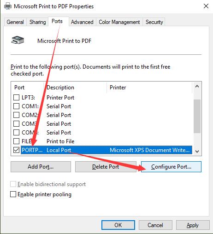Close the Properties dialog window
Image resolution: width=213 pixels, height=234 pixels.
click(x=206, y=6)
